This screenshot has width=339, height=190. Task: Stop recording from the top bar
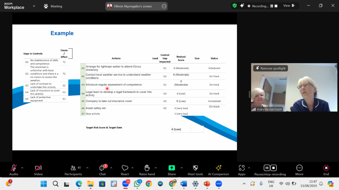(x=276, y=6)
